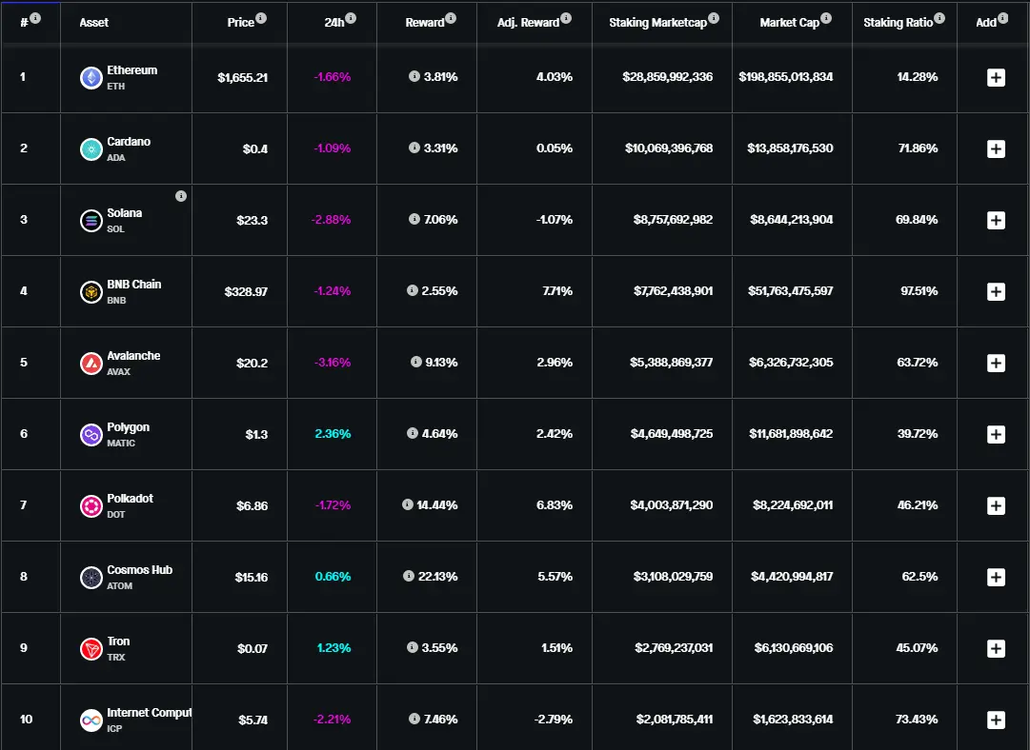Click info icon next to Avalanche 9.13% reward
The image size is (1030, 750).
point(415,362)
